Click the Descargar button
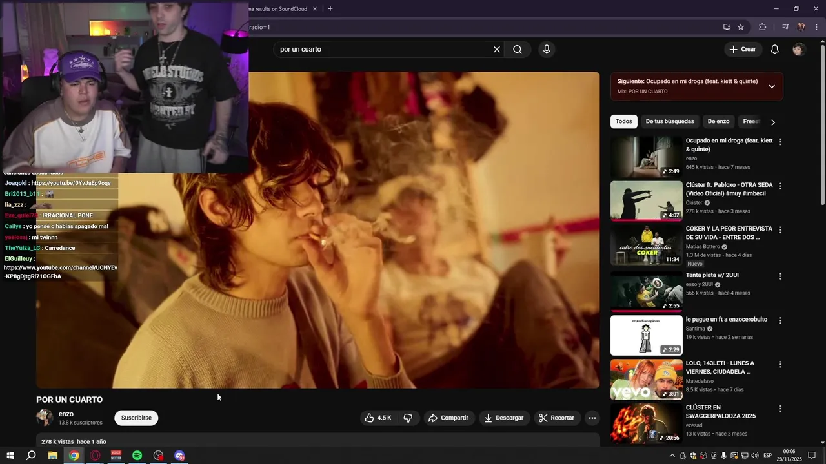The width and height of the screenshot is (826, 464). point(504,418)
